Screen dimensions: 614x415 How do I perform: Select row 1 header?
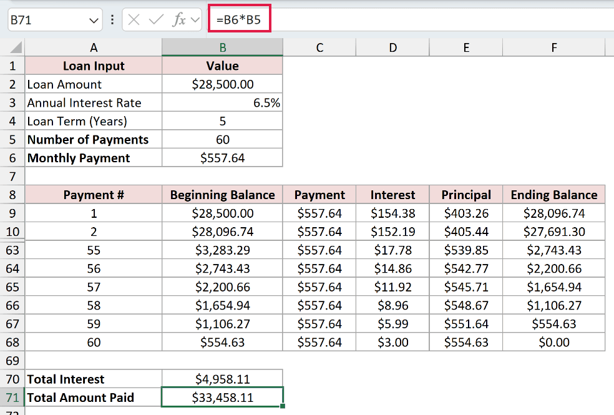click(x=12, y=66)
